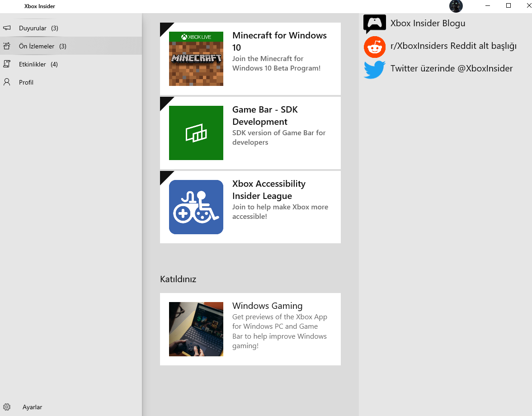Viewport: 532px width, 416px height.
Task: Open Game Bar - SDK Development title
Action: coord(265,115)
